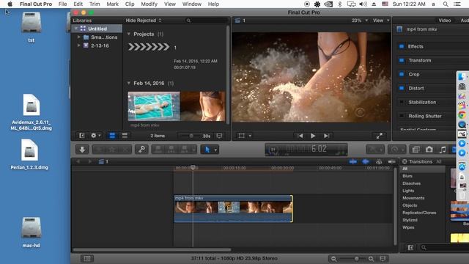This screenshot has width=469, height=264.
Task: Open the Effects browser icon beside camera
Action: (x=416, y=149)
